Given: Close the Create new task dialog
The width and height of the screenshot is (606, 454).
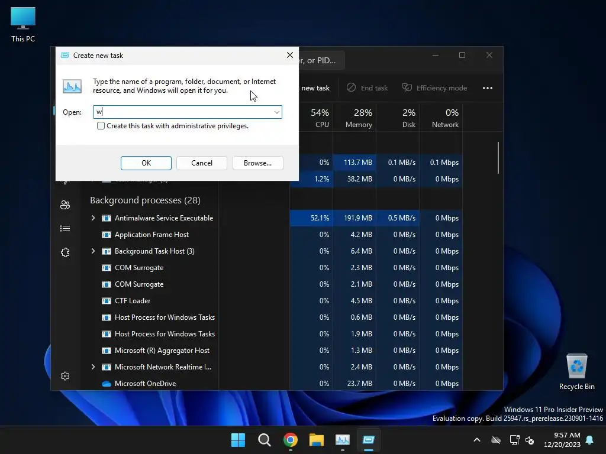Looking at the screenshot, I should click(290, 55).
